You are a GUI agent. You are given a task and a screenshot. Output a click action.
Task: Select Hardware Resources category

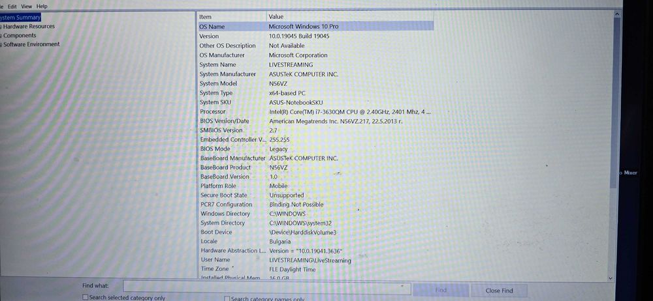pyautogui.click(x=29, y=26)
